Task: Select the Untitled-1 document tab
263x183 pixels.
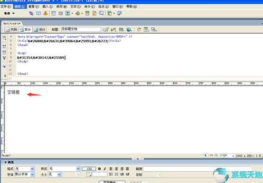Action: click(x=12, y=23)
